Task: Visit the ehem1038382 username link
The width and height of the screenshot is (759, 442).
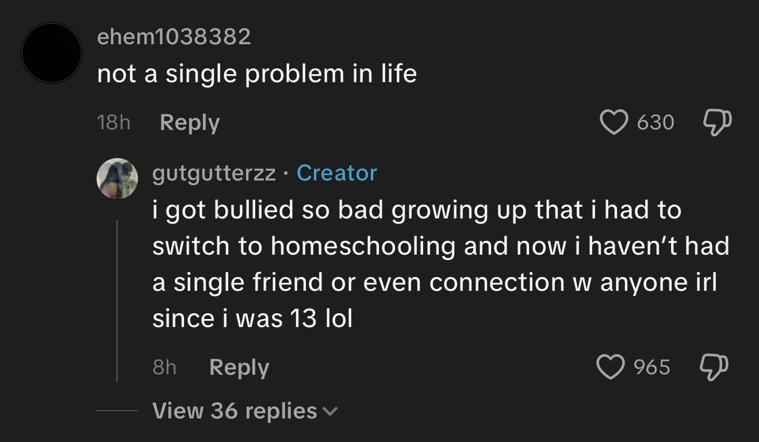Action: (x=174, y=37)
